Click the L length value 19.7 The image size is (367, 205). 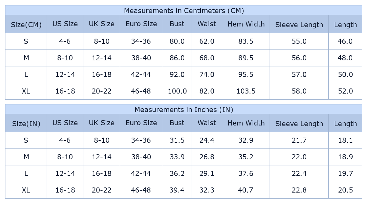pyautogui.click(x=345, y=173)
